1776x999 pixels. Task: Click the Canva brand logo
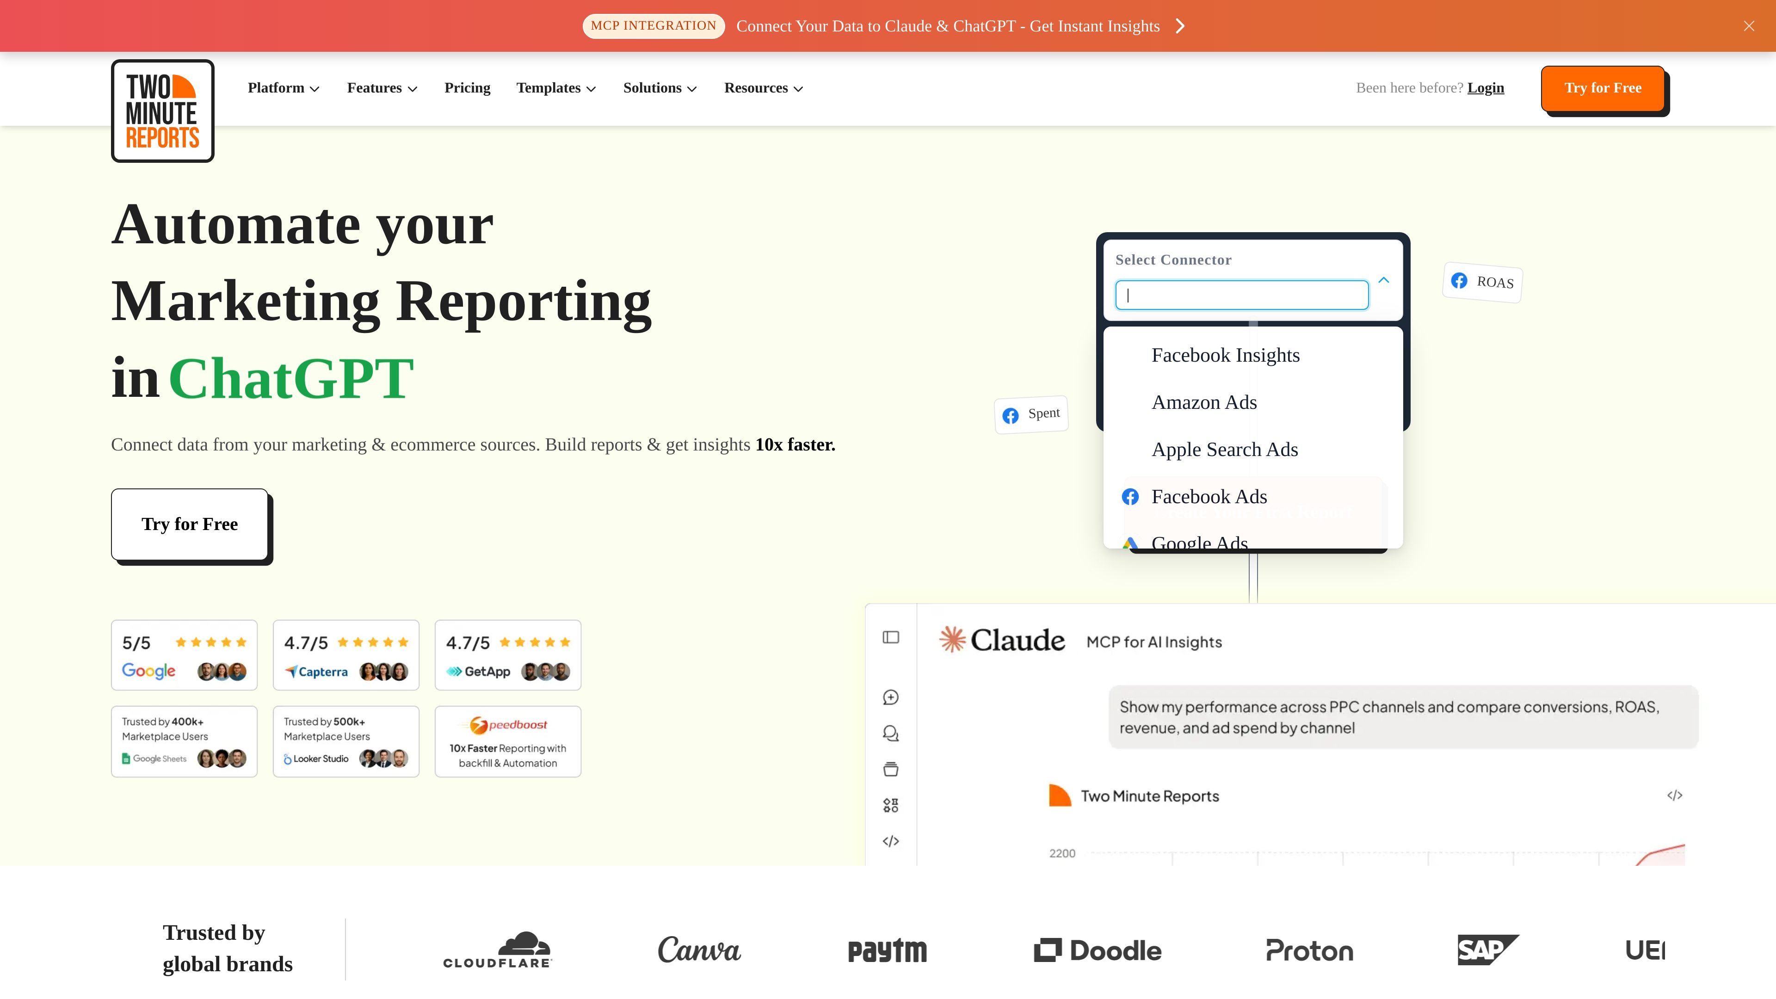pos(699,950)
